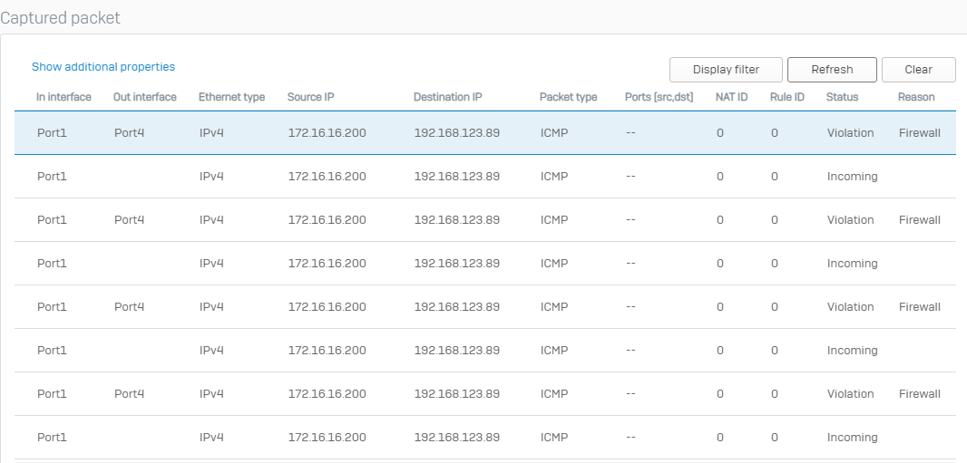Open the Display filter dialog
This screenshot has width=967, height=463.
726,70
